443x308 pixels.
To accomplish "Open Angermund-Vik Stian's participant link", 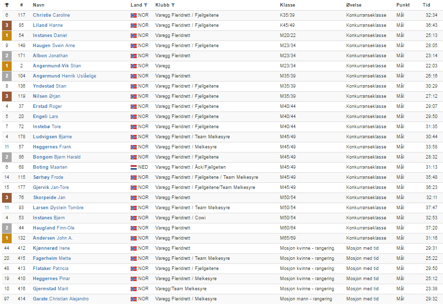I will tap(57, 66).
